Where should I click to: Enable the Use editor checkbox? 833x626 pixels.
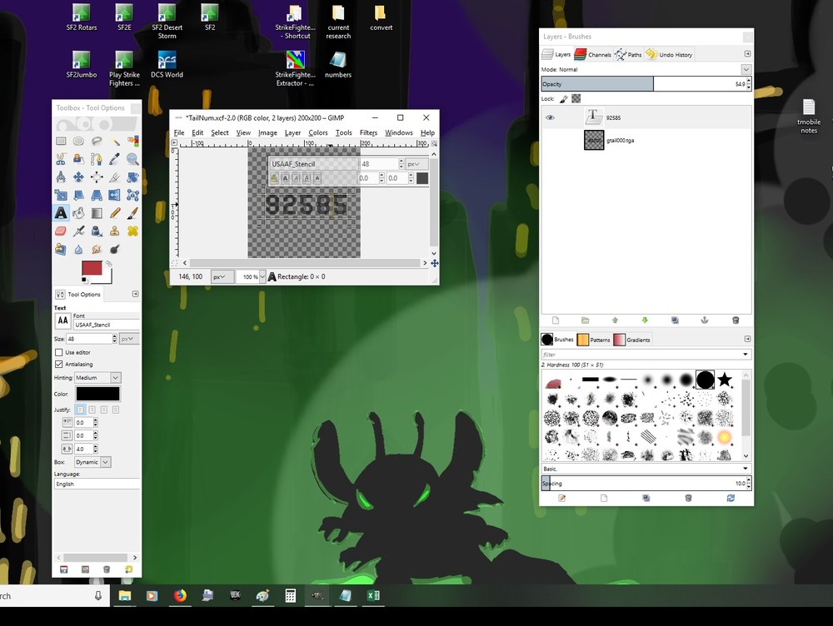pyautogui.click(x=59, y=352)
